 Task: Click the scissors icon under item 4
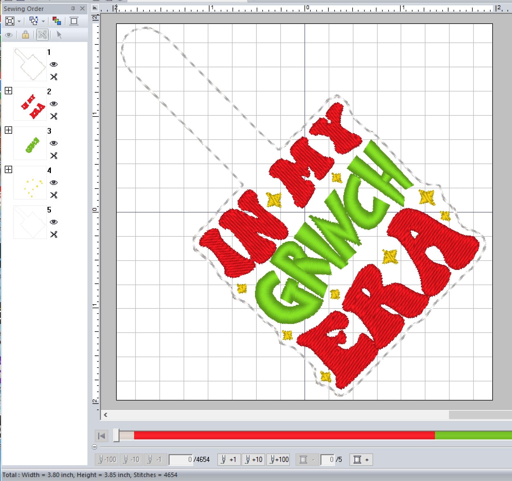tap(54, 195)
